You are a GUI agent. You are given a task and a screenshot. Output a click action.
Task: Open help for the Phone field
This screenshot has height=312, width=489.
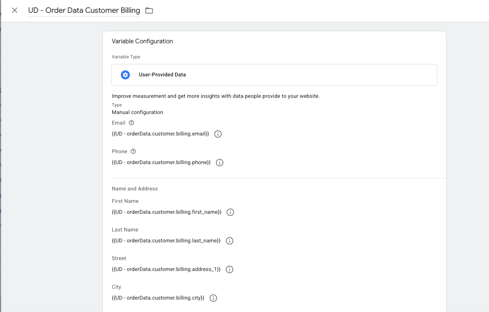tap(133, 151)
